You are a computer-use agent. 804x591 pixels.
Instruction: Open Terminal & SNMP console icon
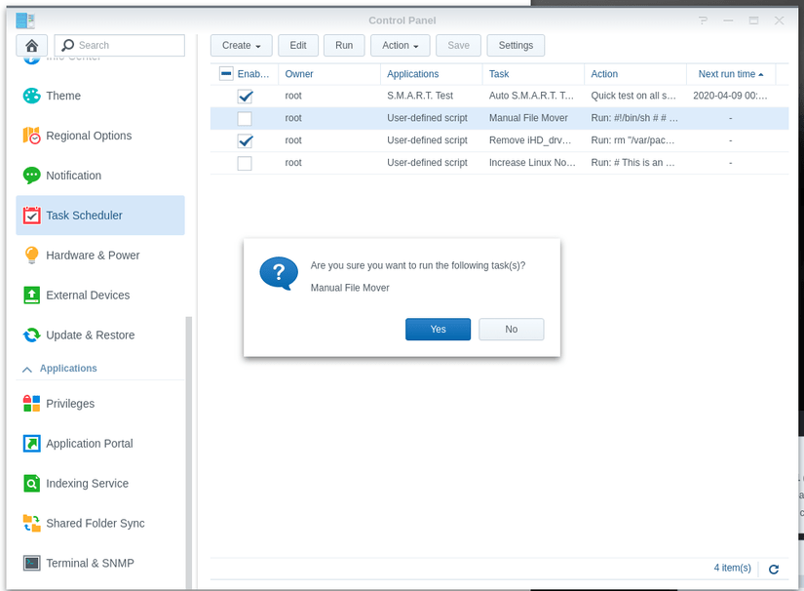pyautogui.click(x=32, y=563)
